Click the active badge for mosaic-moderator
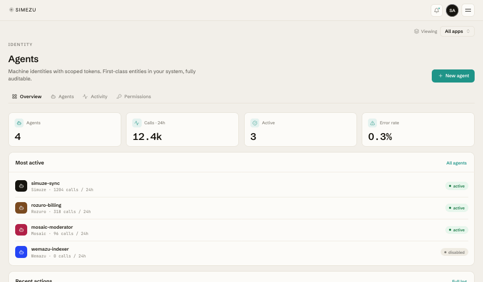 coord(456,230)
